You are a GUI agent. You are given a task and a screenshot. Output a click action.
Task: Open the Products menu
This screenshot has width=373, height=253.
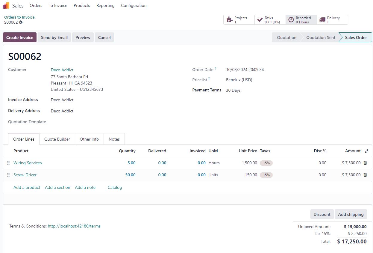(x=82, y=5)
